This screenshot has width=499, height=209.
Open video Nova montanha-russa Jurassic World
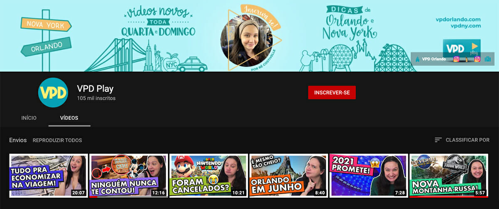click(449, 176)
